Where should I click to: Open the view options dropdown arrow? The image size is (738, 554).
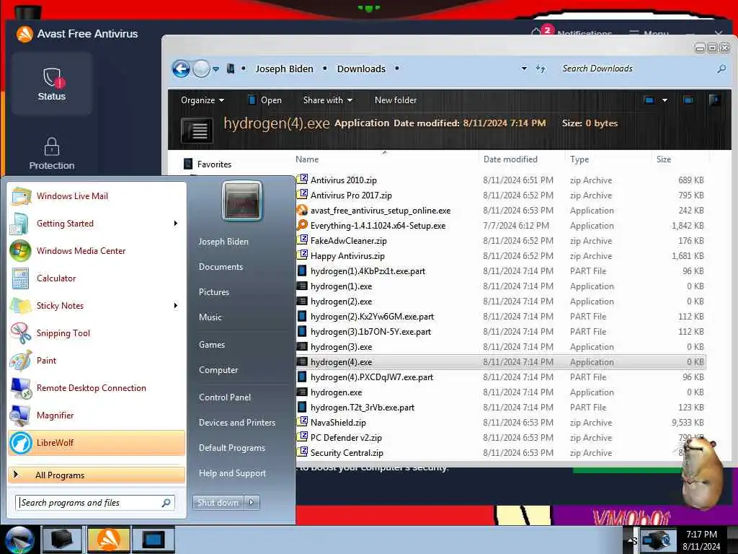click(x=664, y=100)
